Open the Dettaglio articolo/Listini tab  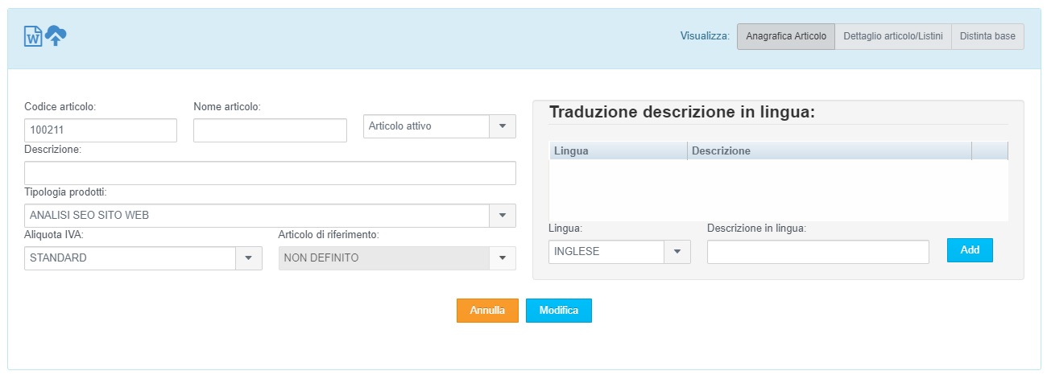pos(892,37)
